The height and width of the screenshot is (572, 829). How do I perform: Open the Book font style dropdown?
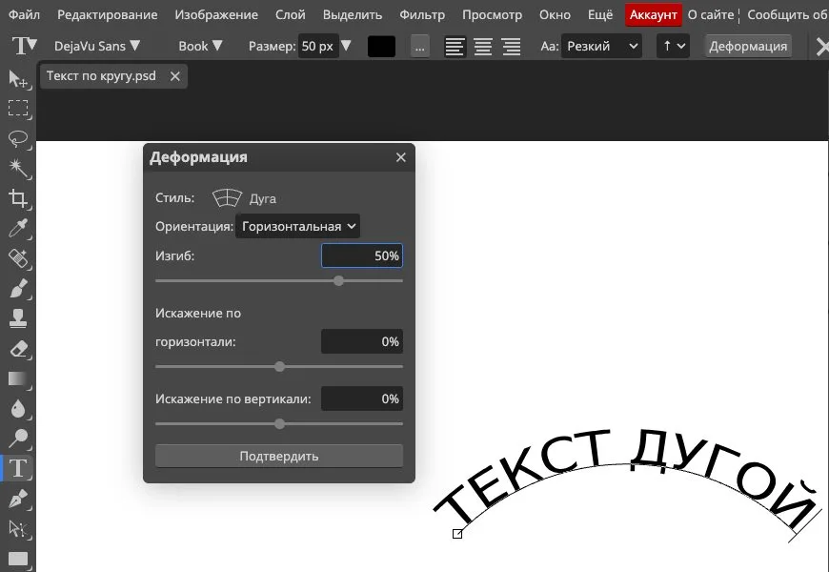pyautogui.click(x=200, y=46)
